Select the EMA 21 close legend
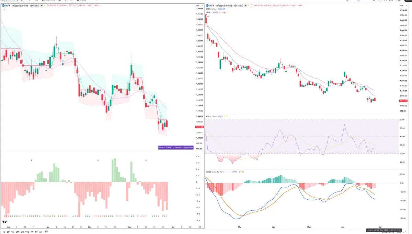This screenshot has width=412, height=234. point(211,12)
